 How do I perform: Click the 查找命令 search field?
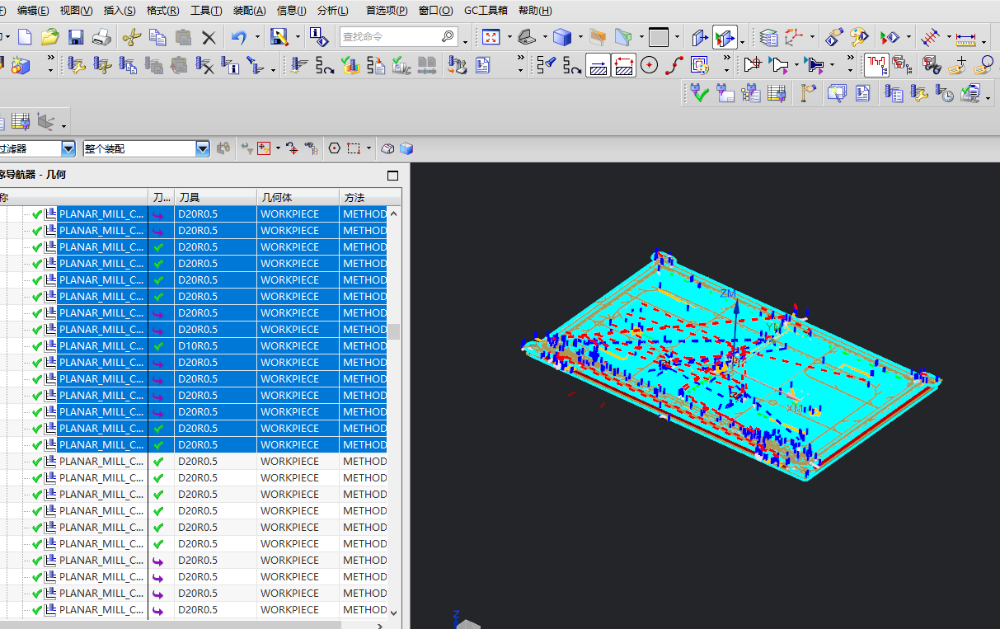point(391,37)
